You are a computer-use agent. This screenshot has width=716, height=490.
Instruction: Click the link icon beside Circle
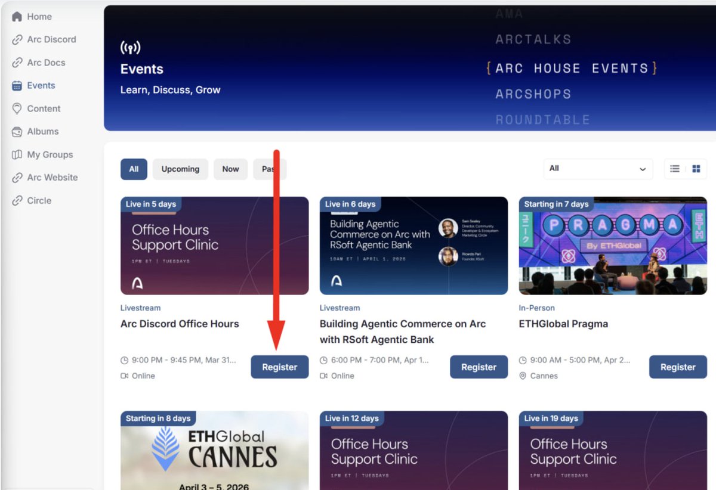[x=17, y=200]
